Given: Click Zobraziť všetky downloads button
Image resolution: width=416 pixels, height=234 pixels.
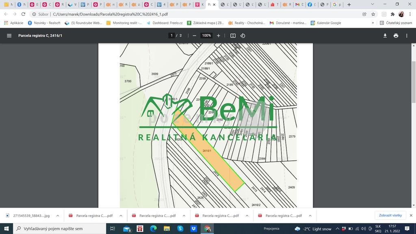Looking at the screenshot, I should click(x=390, y=215).
